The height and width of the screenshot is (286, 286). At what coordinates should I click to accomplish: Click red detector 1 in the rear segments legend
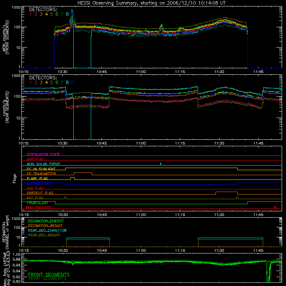pyautogui.click(x=31, y=83)
